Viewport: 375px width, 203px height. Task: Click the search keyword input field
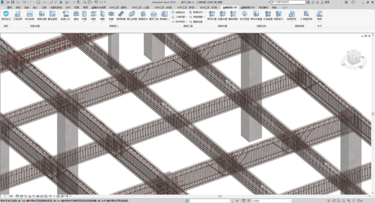point(288,2)
